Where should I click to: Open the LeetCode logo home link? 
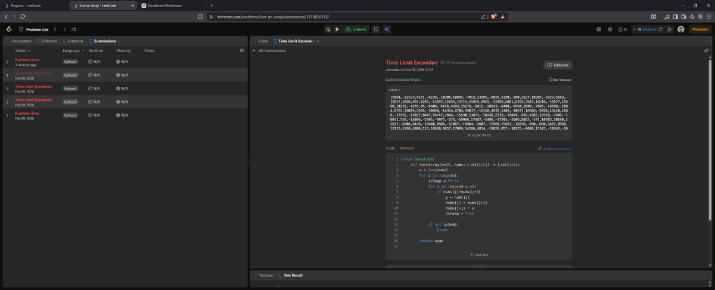tap(8, 29)
